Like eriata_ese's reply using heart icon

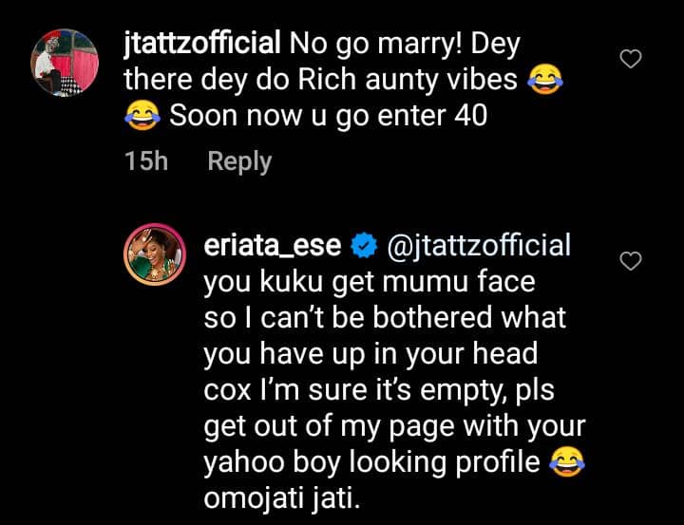pyautogui.click(x=631, y=260)
